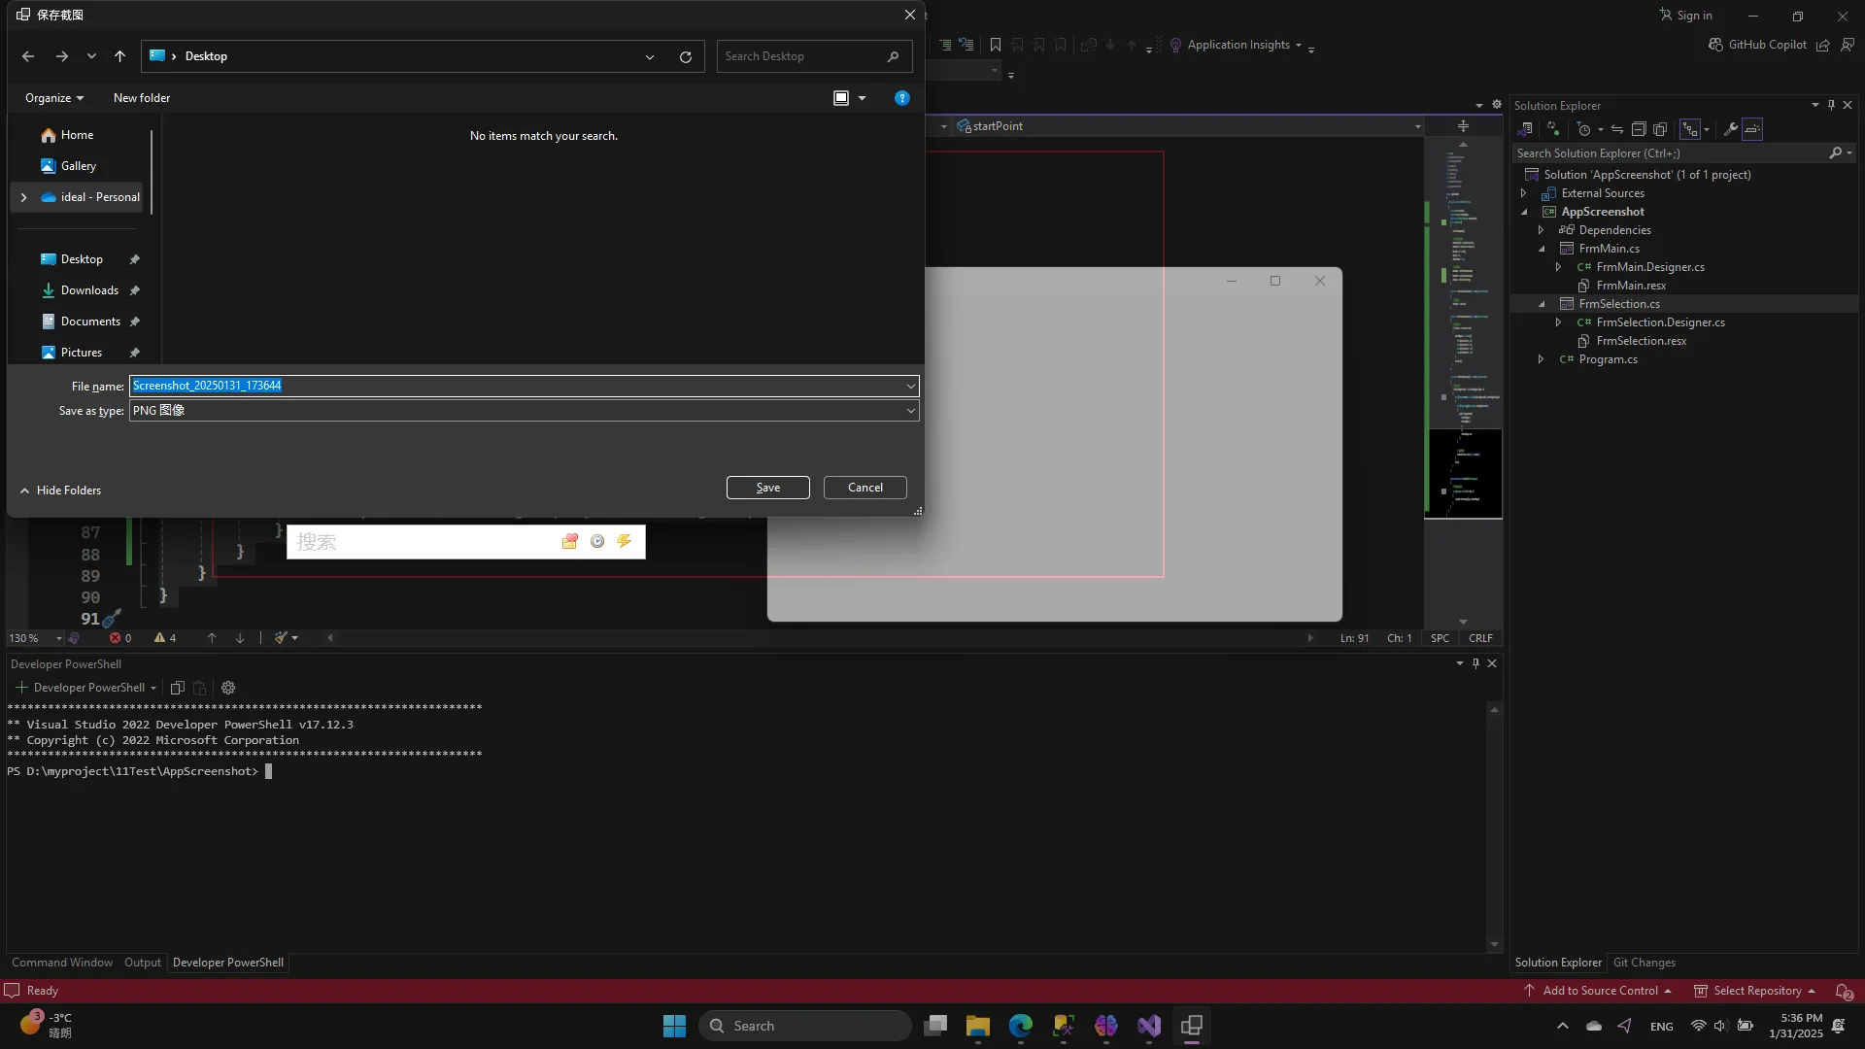Click the Solution Explorer Properties wrench icon
This screenshot has width=1865, height=1049.
1730,129
